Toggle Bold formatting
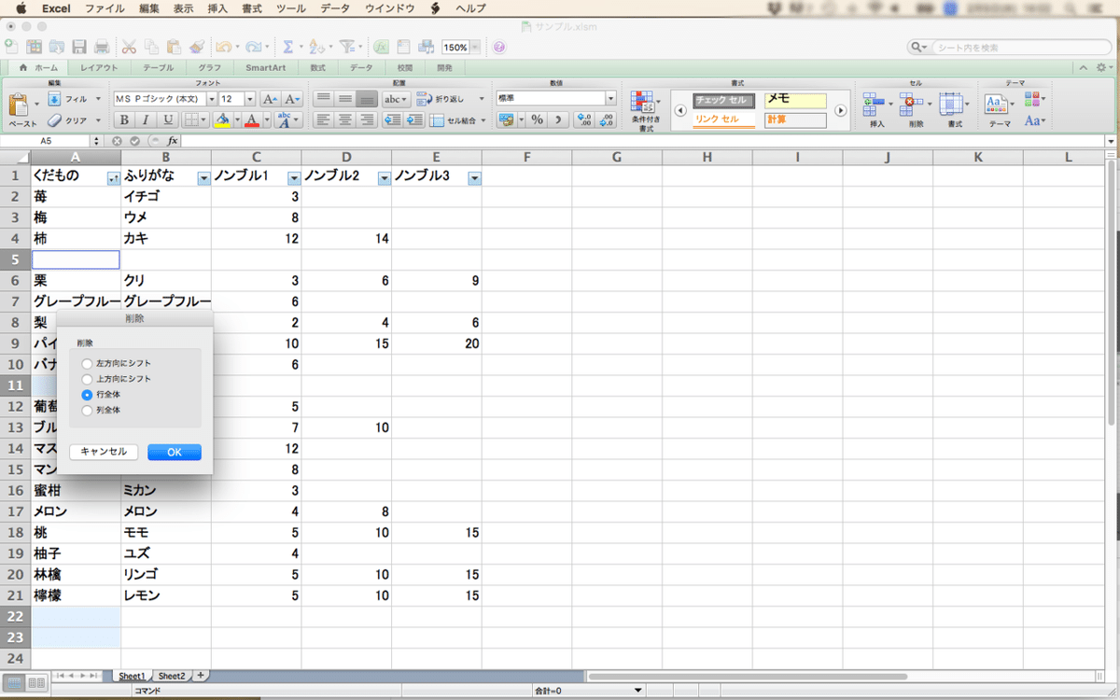Viewport: 1120px width, 700px height. click(122, 119)
